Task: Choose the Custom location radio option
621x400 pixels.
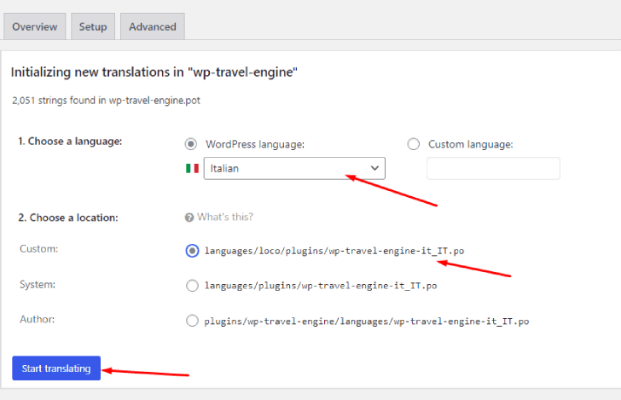Action: [193, 251]
